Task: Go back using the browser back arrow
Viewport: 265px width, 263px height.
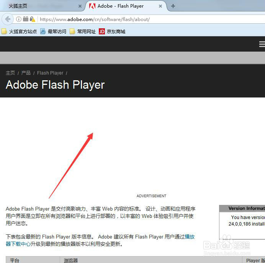Action: tap(8, 19)
